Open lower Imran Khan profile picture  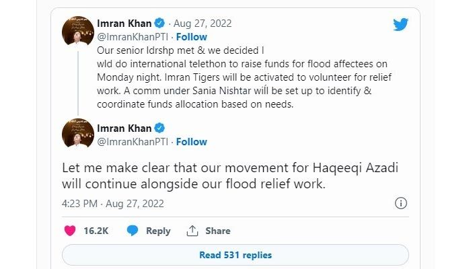77,134
